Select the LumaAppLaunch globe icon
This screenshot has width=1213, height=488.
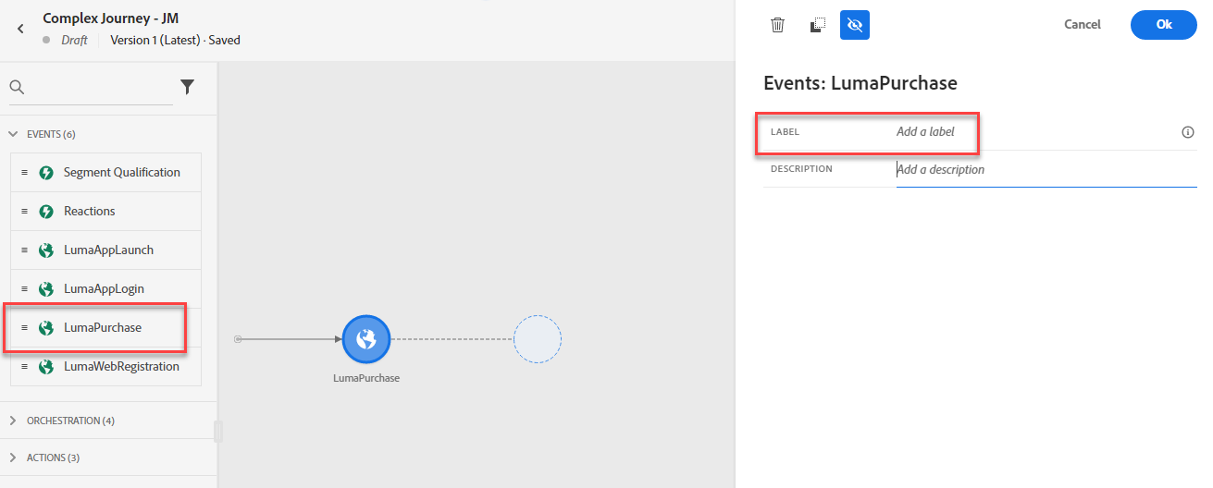coord(46,250)
